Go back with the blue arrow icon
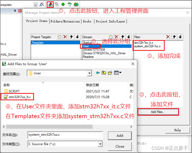 [97, 73]
